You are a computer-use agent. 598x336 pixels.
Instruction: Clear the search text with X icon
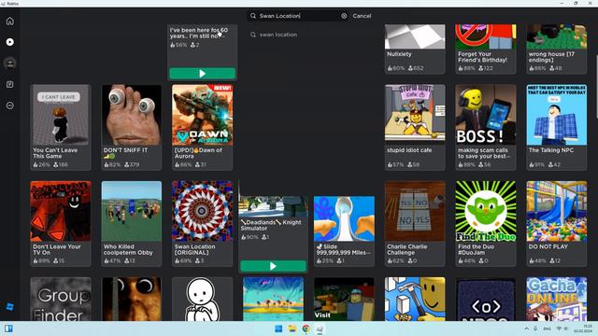coord(344,16)
